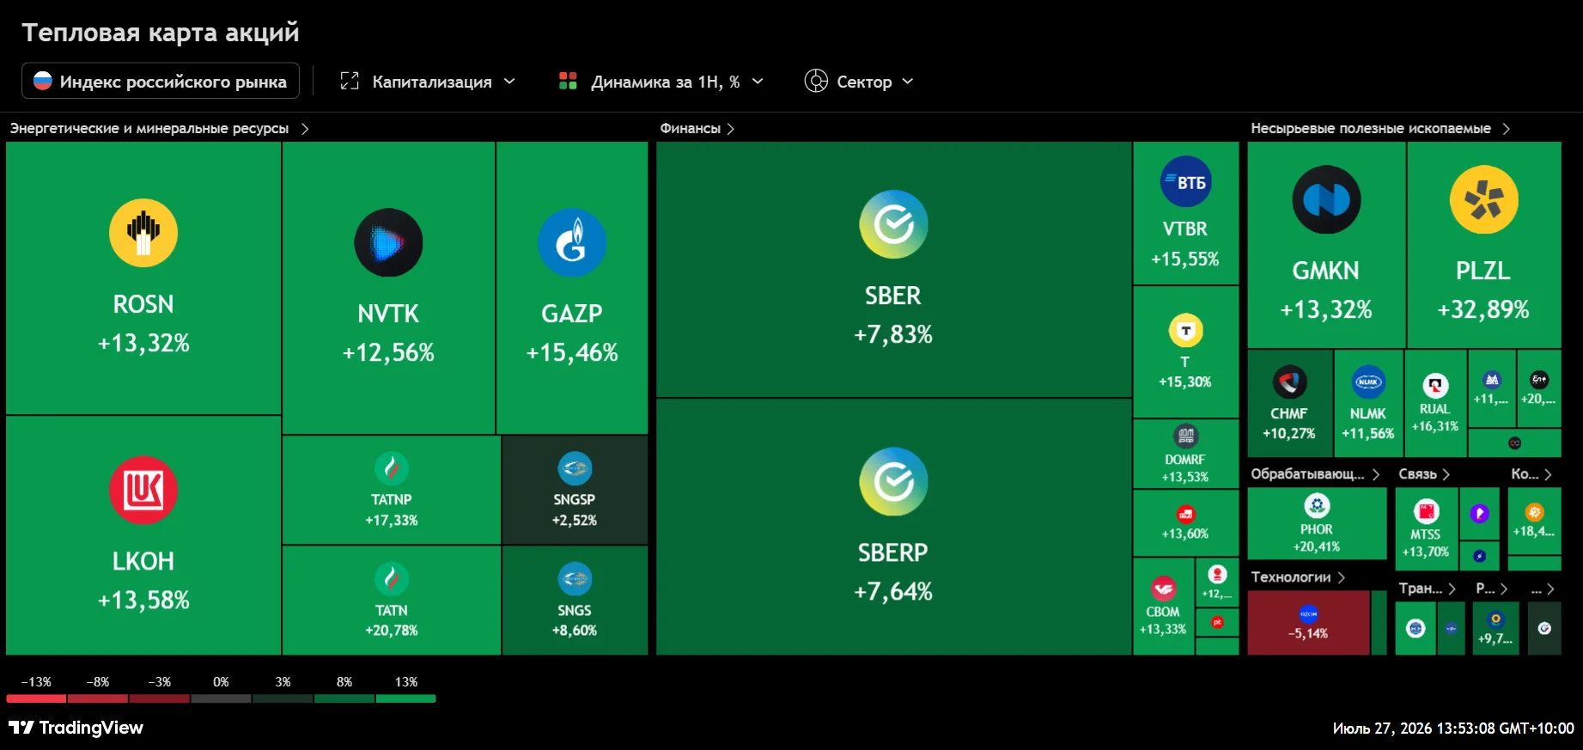Open the Gazprom GAZP logo tile

point(572,242)
